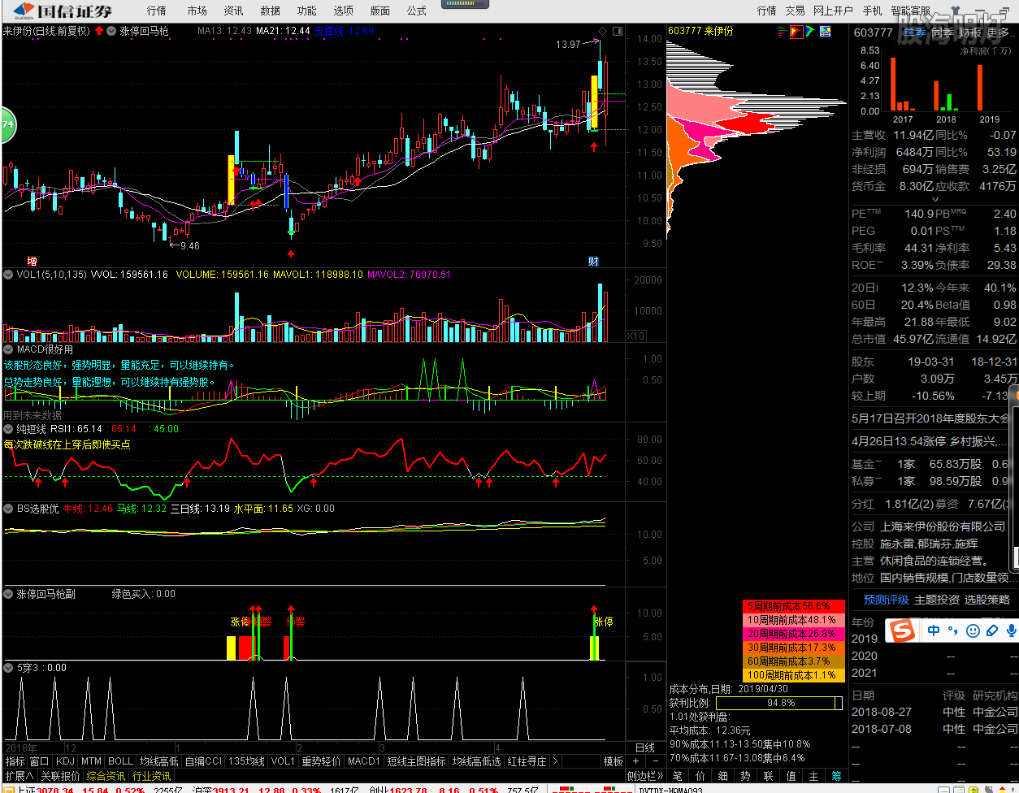The width and height of the screenshot is (1019, 793).
Task: Toggle the 张停回马枪副 indicator radio dot
Action: click(9, 594)
